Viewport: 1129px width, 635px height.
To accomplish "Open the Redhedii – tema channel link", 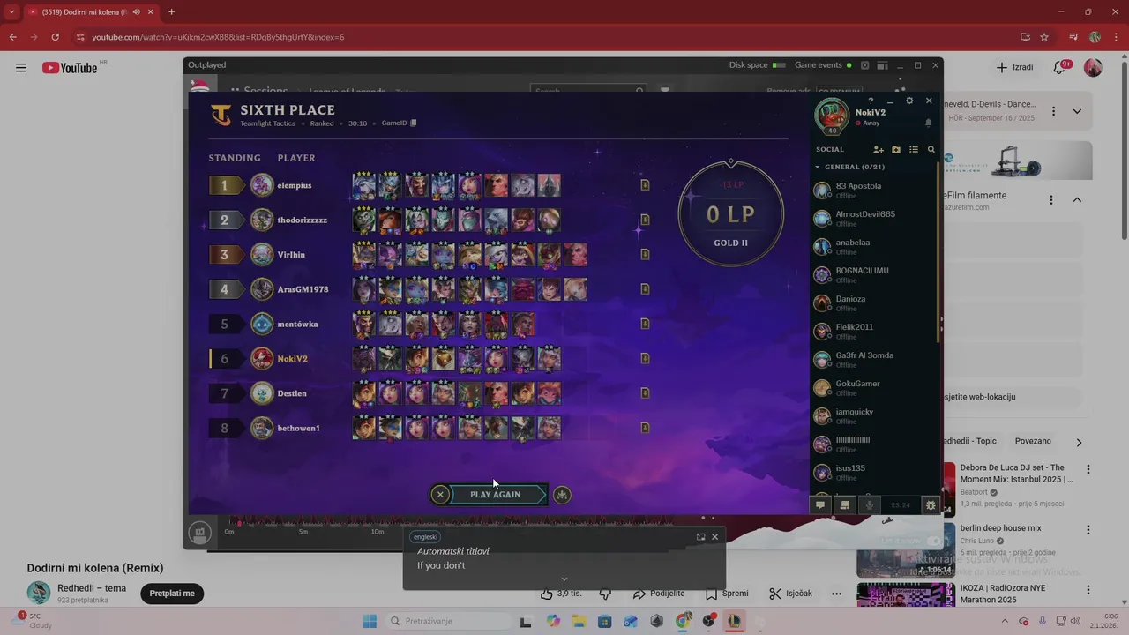I will (92, 588).
